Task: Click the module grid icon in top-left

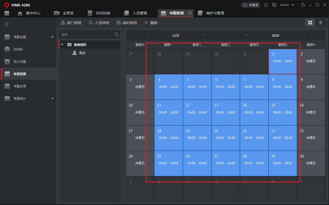Action: [7, 13]
